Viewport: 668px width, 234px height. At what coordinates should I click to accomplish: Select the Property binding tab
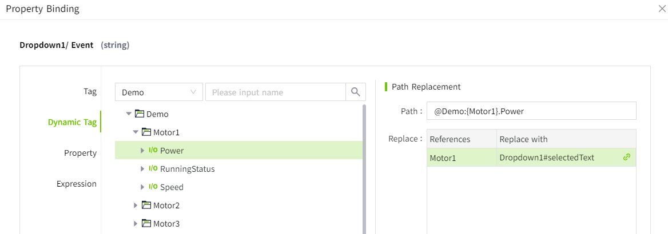click(80, 153)
